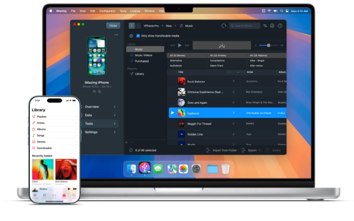Image resolution: width=354 pixels, height=221 pixels.
Task: Open the account profile icon
Action: [x=272, y=25]
